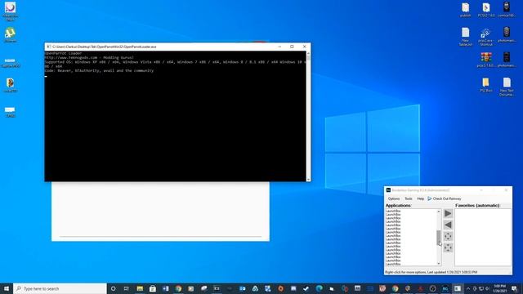Open Word from the taskbar
Image resolution: width=523 pixels, height=294 pixels.
[165, 288]
